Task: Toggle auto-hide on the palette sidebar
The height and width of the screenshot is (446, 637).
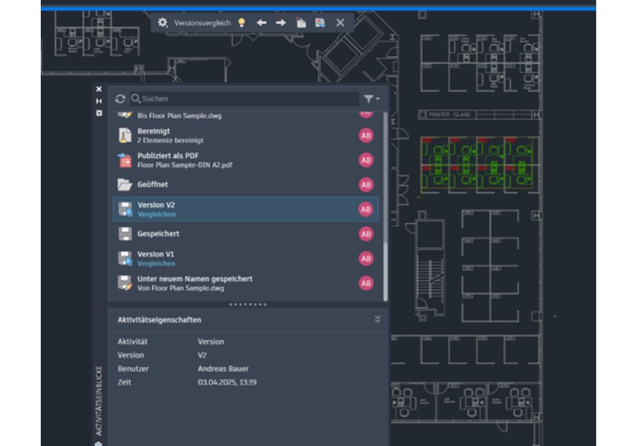Action: [99, 101]
